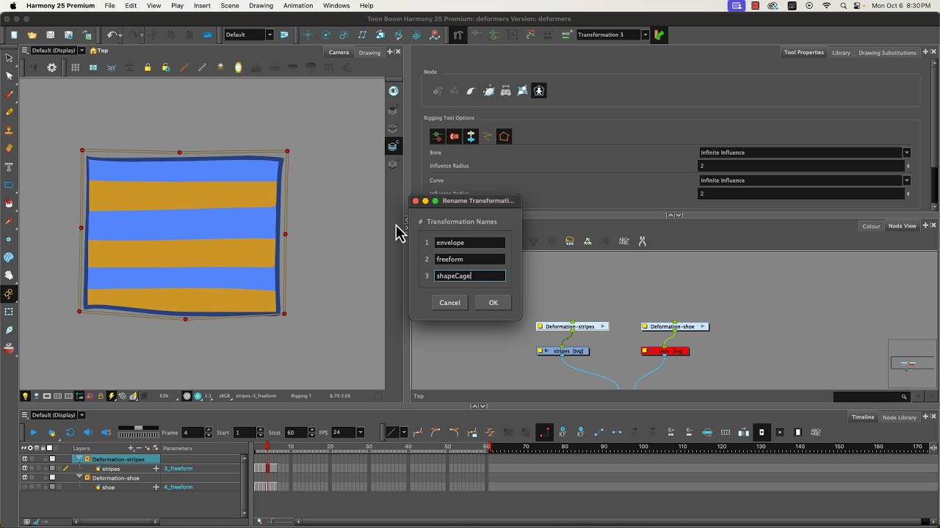Open the Transformation 3 dropdown
The image size is (940, 528).
(x=646, y=34)
